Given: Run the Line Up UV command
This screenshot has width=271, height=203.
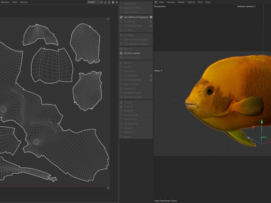Looking at the screenshot, I should (x=136, y=72).
